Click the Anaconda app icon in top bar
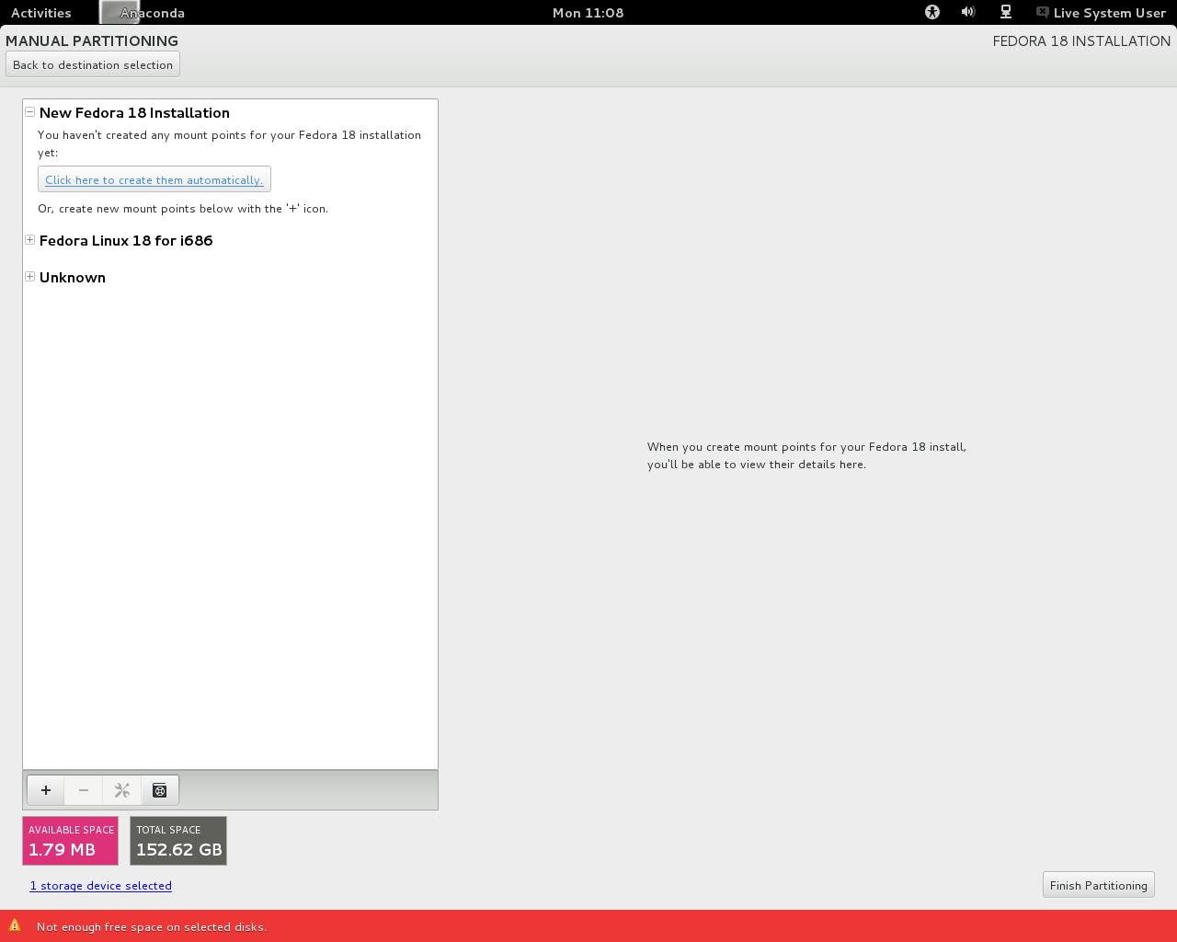This screenshot has height=942, width=1177. click(119, 12)
